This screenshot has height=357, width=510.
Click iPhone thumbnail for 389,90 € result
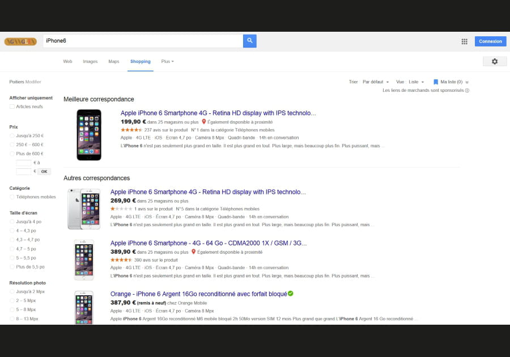tap(84, 260)
